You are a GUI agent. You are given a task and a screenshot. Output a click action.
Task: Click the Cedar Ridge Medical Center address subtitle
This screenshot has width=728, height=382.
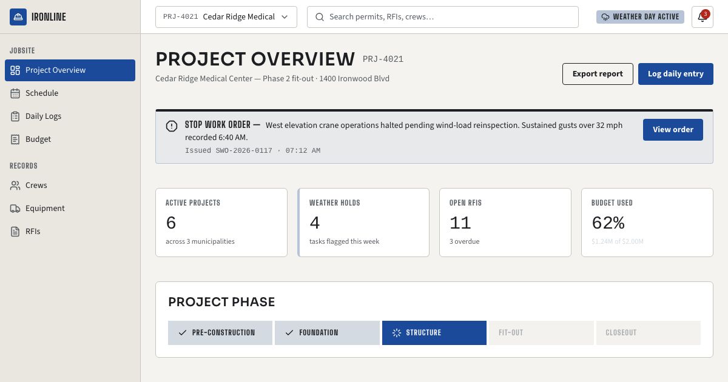272,79
